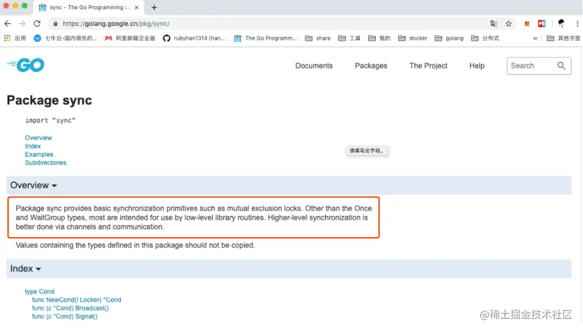Open the 工具 bookmarks folder
Viewport: 583px width, 331px height.
[349, 38]
